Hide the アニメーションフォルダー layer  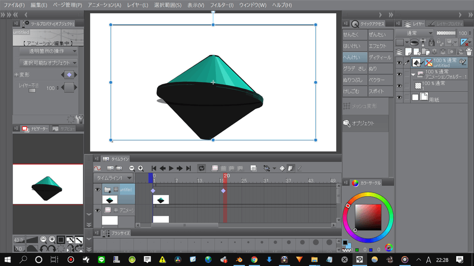point(399,74)
